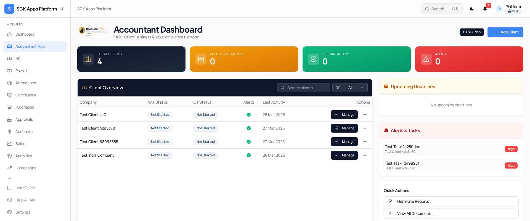Click Test India Company name
The width and height of the screenshot is (530, 221).
tap(97, 155)
